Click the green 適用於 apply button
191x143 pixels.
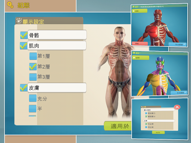tap(118, 126)
